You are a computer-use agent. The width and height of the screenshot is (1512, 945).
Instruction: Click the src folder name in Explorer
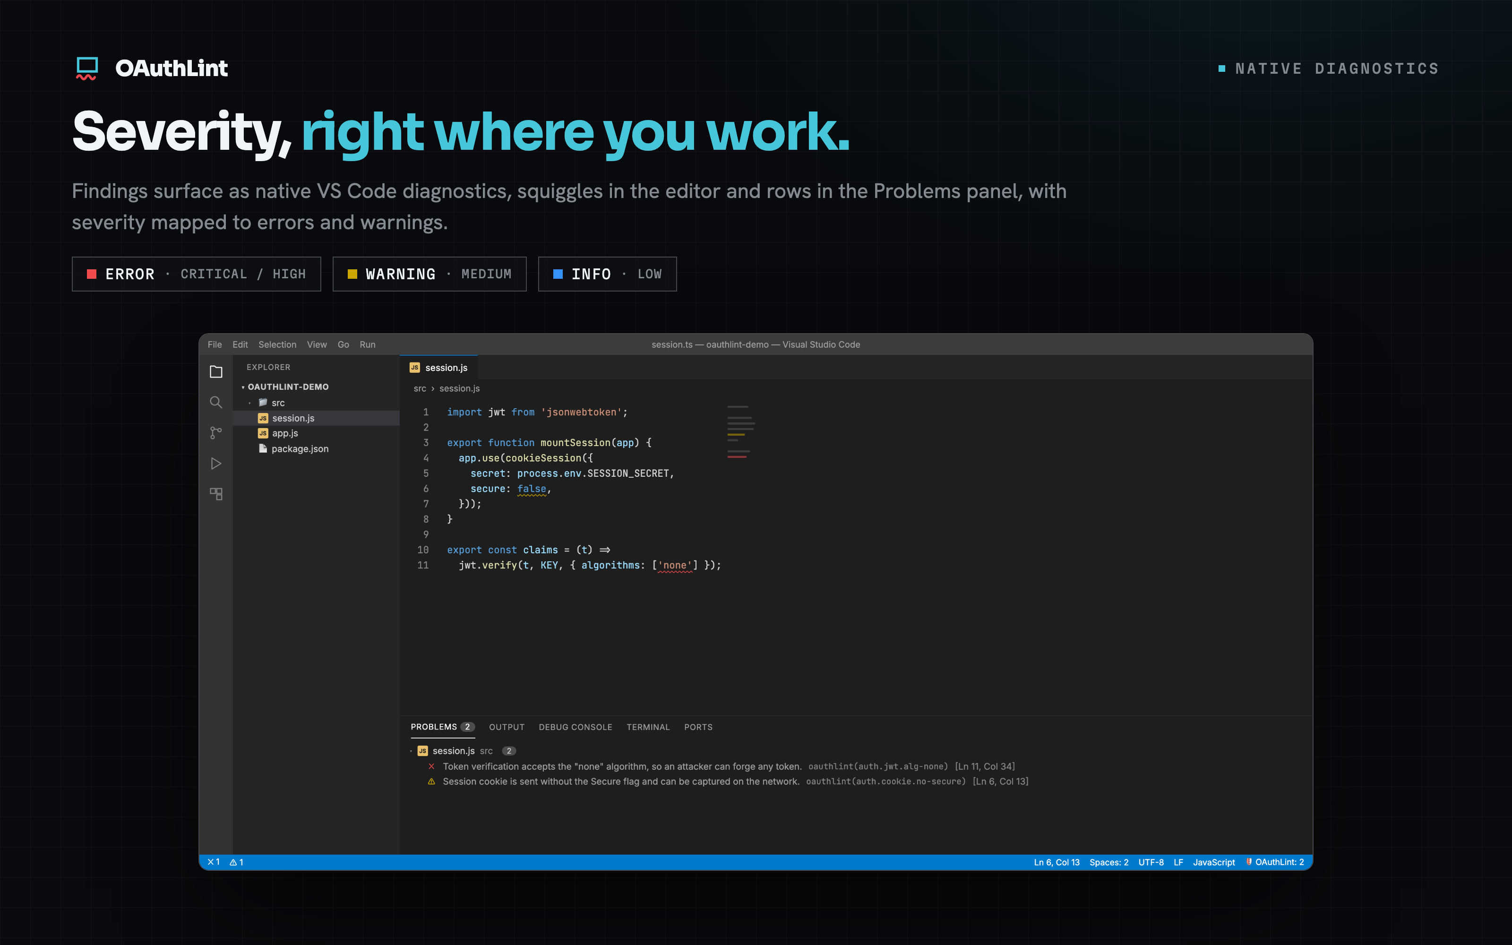point(278,403)
